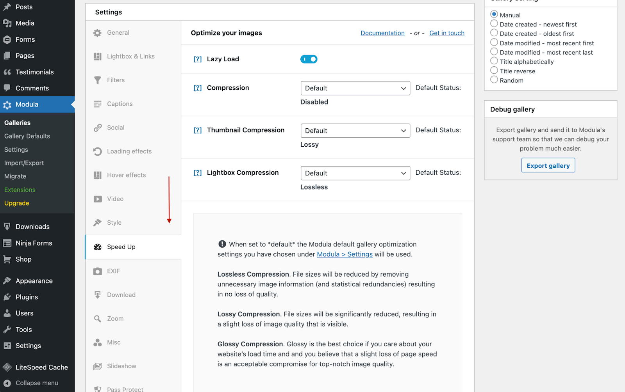Click the chain-link icon for Social

click(x=97, y=128)
